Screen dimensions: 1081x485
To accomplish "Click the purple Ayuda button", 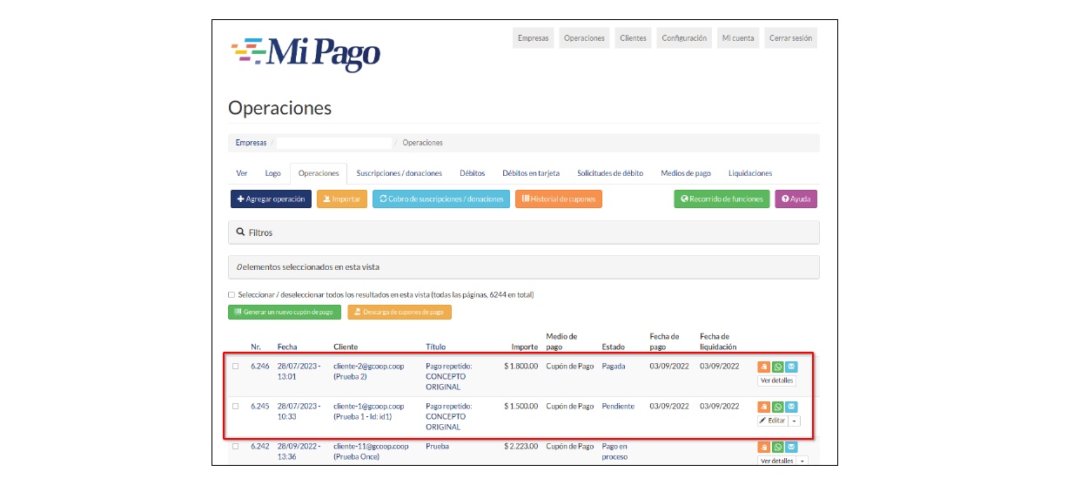I will [x=796, y=199].
